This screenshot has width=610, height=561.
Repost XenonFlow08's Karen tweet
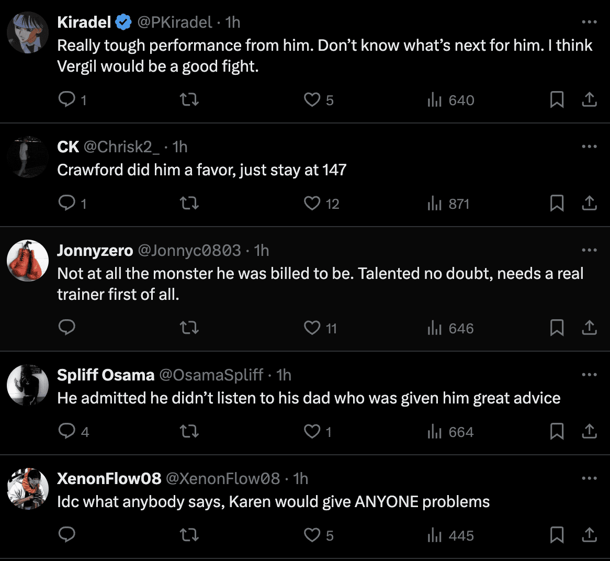pos(189,535)
